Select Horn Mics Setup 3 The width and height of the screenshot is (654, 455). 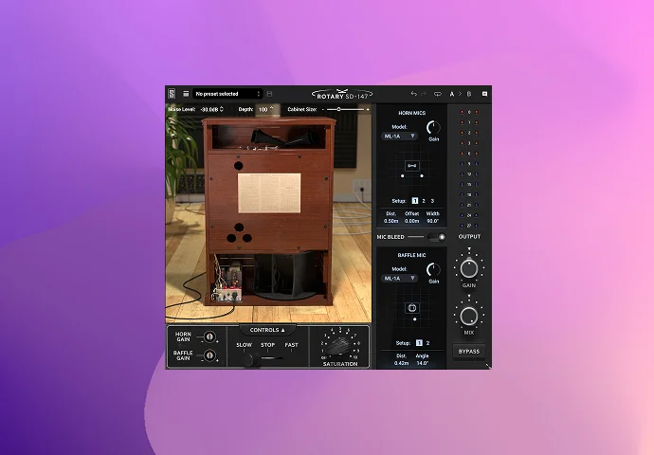(432, 201)
